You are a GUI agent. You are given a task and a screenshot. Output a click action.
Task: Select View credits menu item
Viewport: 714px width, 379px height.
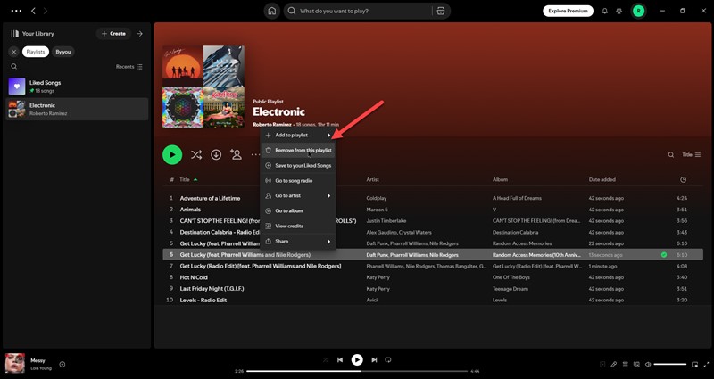(x=298, y=227)
